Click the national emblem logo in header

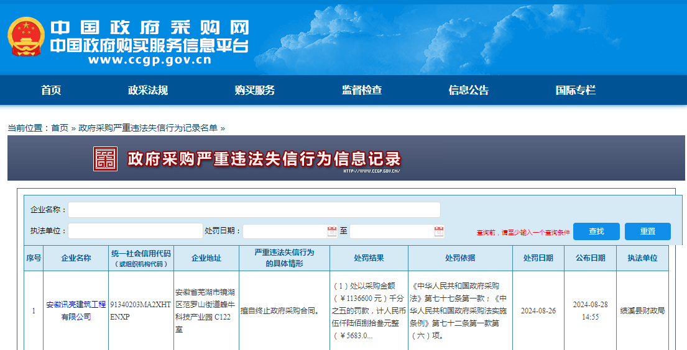[26, 37]
